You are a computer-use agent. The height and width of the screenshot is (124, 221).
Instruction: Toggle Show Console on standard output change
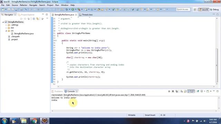click(189, 91)
